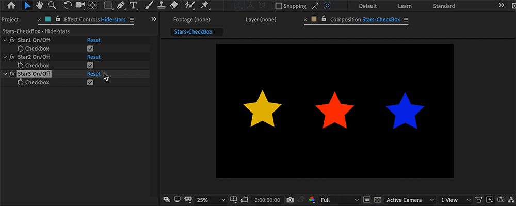Switch to the Default workspace
516x206 pixels.
[x=367, y=6]
